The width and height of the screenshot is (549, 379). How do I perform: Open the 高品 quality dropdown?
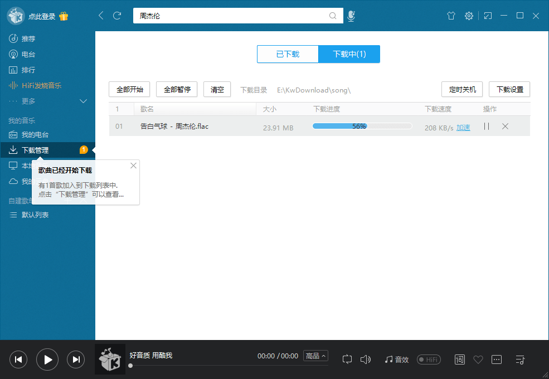click(315, 356)
